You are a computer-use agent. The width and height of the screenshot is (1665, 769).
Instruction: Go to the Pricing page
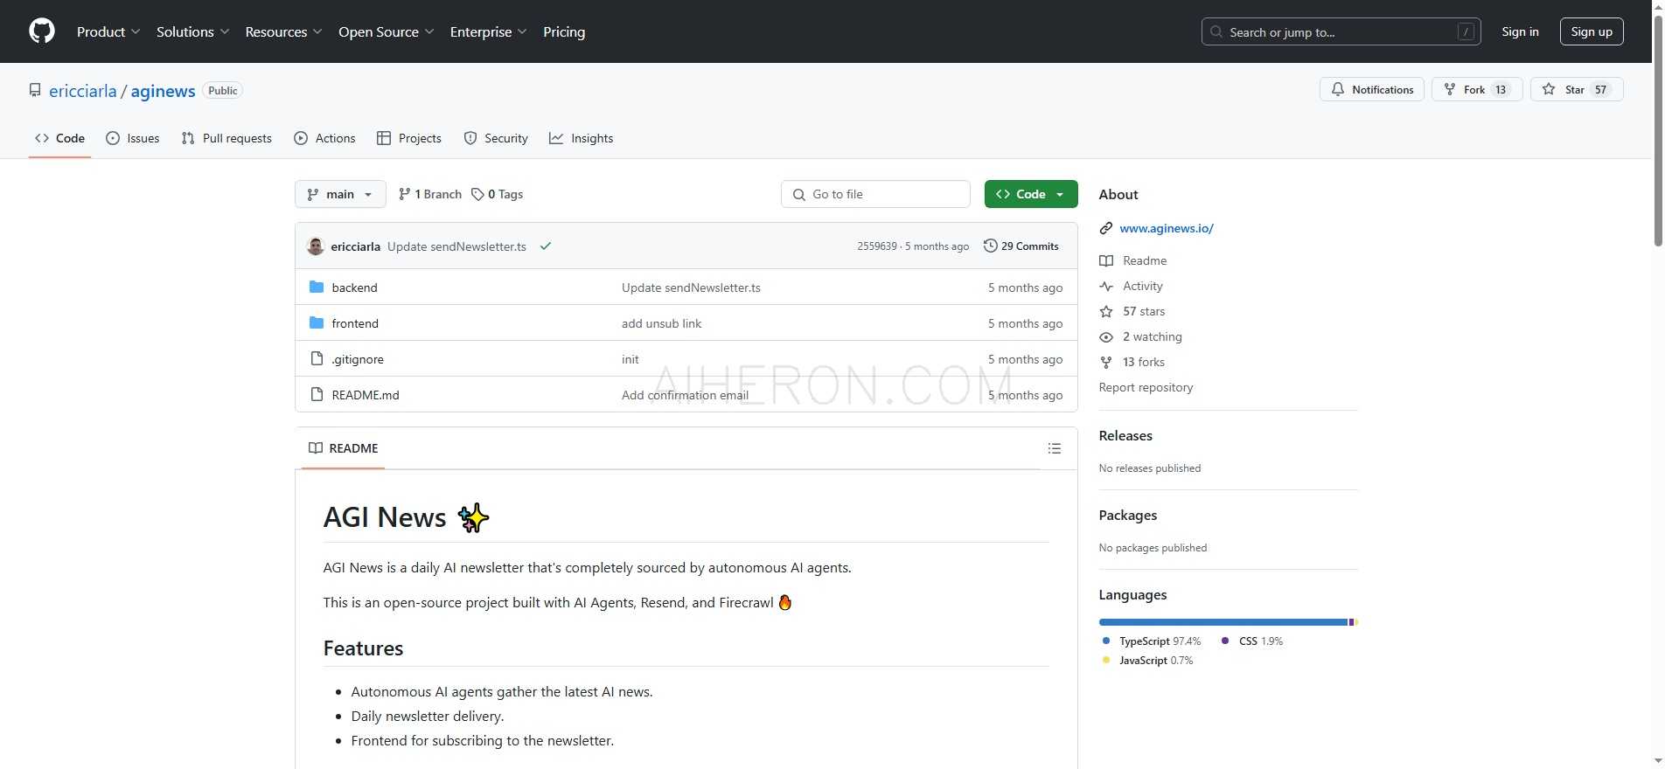coord(564,31)
